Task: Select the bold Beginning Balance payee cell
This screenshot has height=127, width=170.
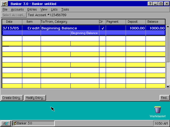Action: pyautogui.click(x=70, y=28)
